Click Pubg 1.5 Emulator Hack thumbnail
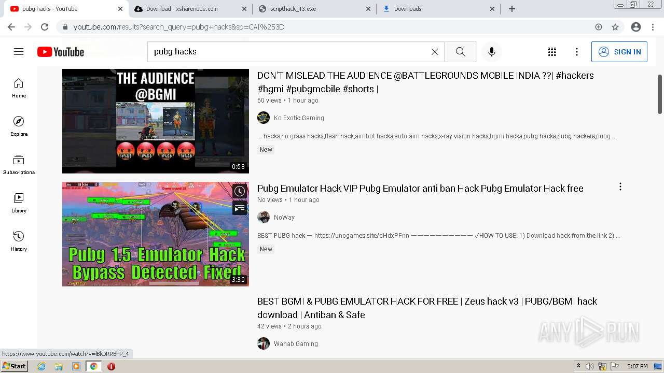664x373 pixels. [156, 234]
